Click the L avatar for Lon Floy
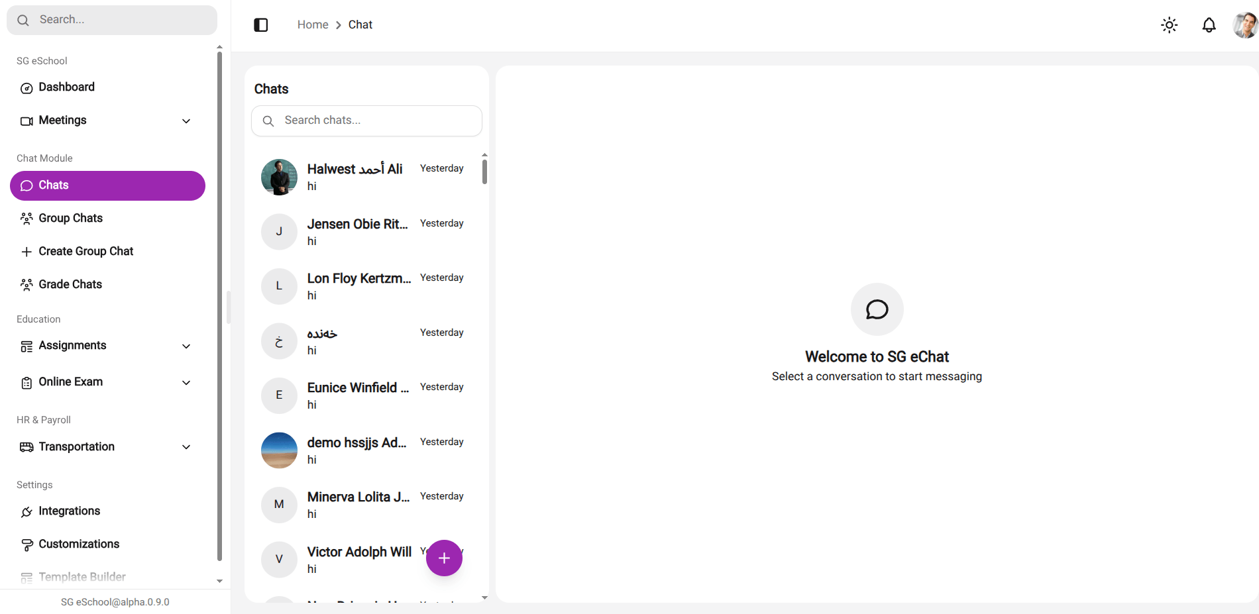 (279, 286)
